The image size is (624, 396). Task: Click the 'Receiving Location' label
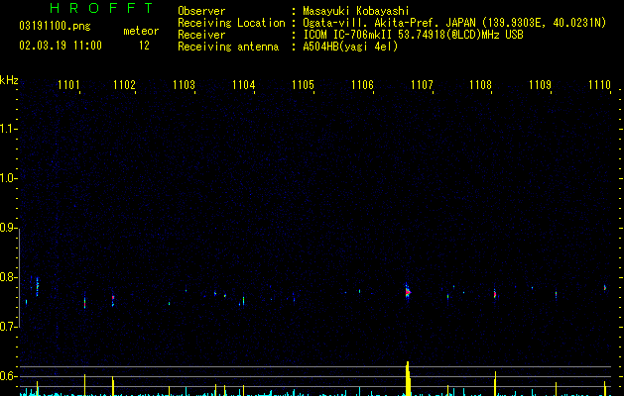[231, 23]
